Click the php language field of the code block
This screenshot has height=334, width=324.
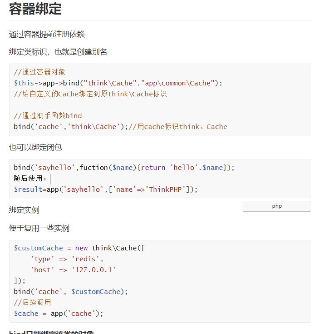pos(277,206)
